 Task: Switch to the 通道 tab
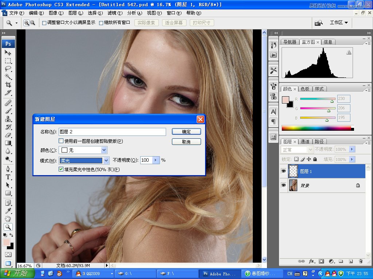tap(305, 141)
